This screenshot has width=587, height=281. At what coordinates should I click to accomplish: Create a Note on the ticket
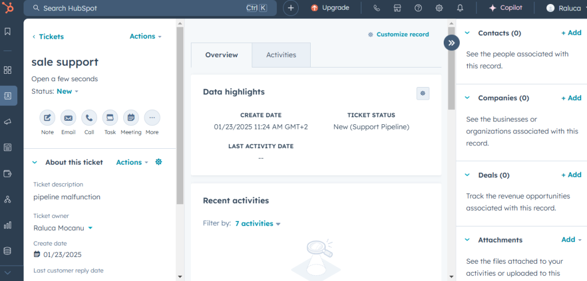pyautogui.click(x=47, y=118)
